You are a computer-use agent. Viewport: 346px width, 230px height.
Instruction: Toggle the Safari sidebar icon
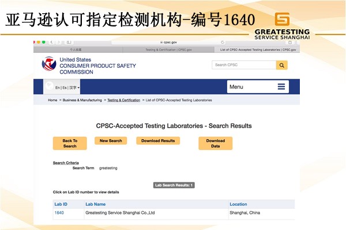point(69,42)
